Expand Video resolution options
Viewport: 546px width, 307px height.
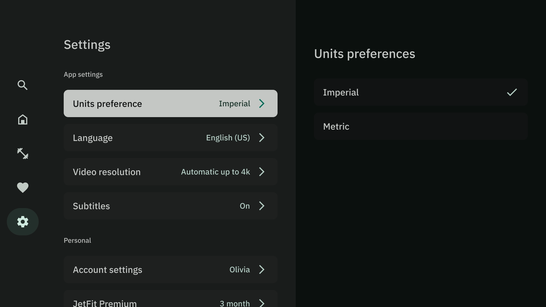click(171, 172)
